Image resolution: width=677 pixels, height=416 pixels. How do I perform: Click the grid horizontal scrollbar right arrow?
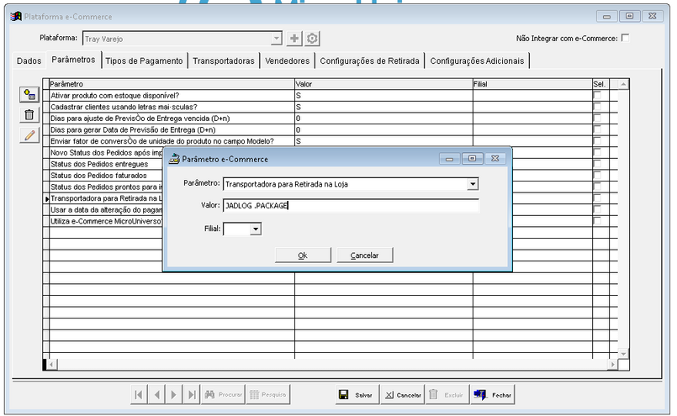pyautogui.click(x=612, y=365)
